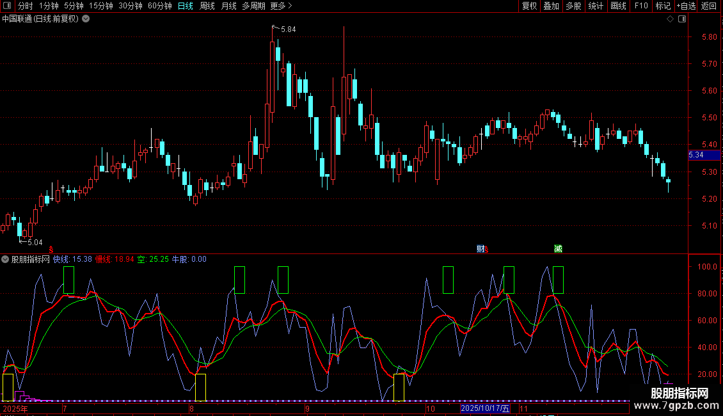Select the 15分钟 period

100,6
